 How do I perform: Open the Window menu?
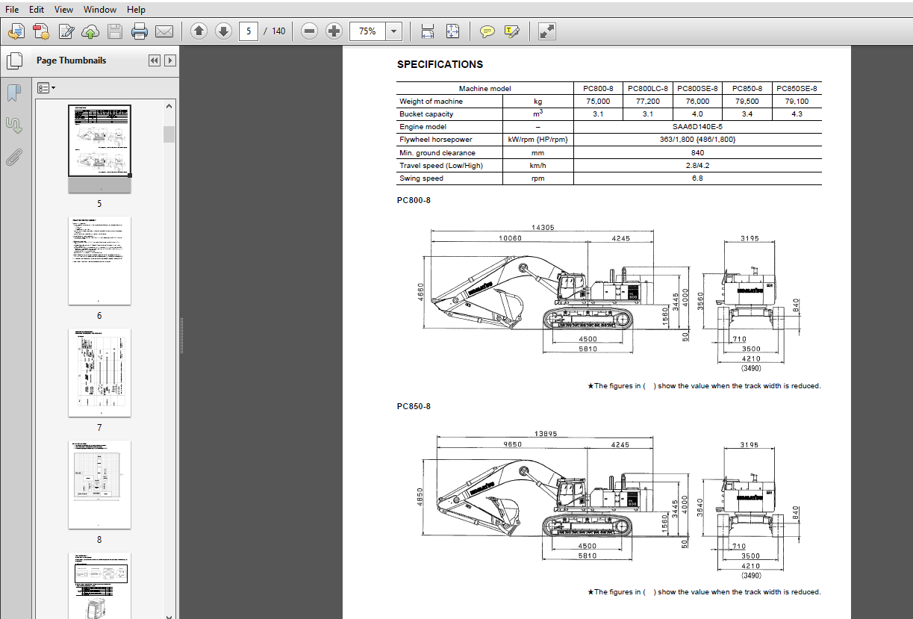coord(100,10)
